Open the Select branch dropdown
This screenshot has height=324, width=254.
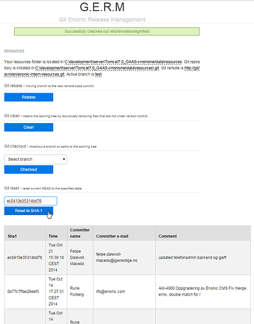(36, 159)
